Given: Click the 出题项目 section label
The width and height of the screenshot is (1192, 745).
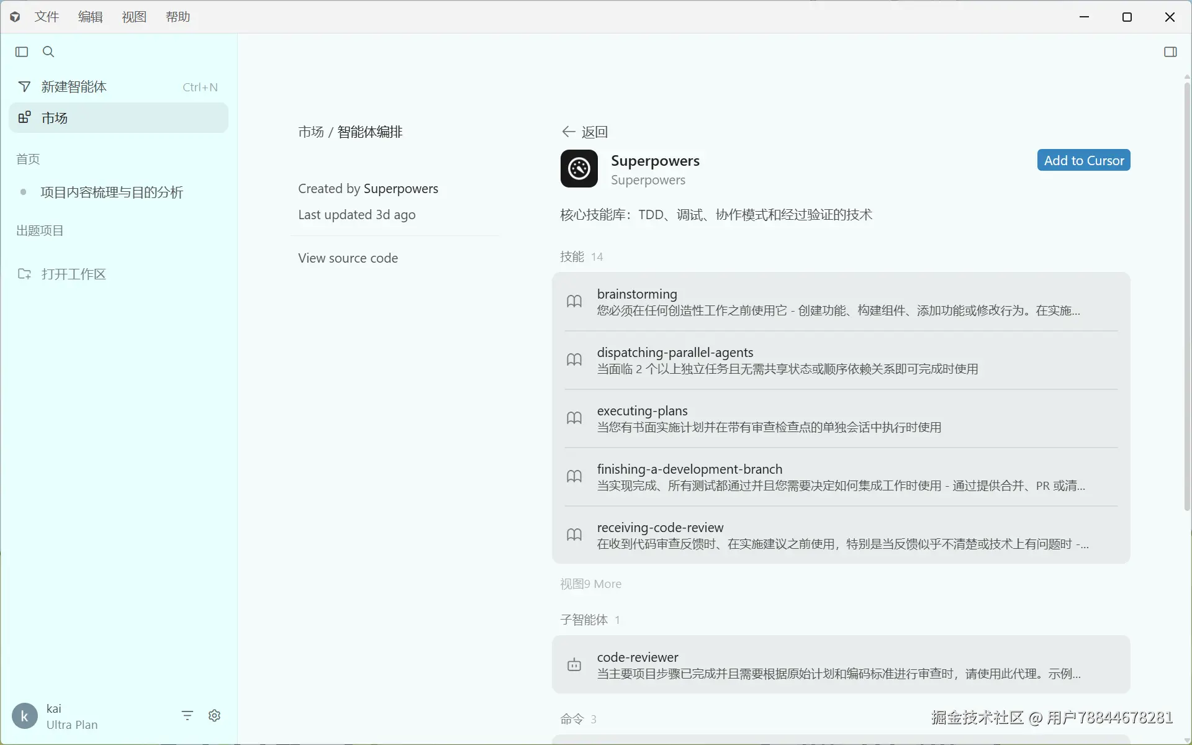Looking at the screenshot, I should (x=40, y=231).
